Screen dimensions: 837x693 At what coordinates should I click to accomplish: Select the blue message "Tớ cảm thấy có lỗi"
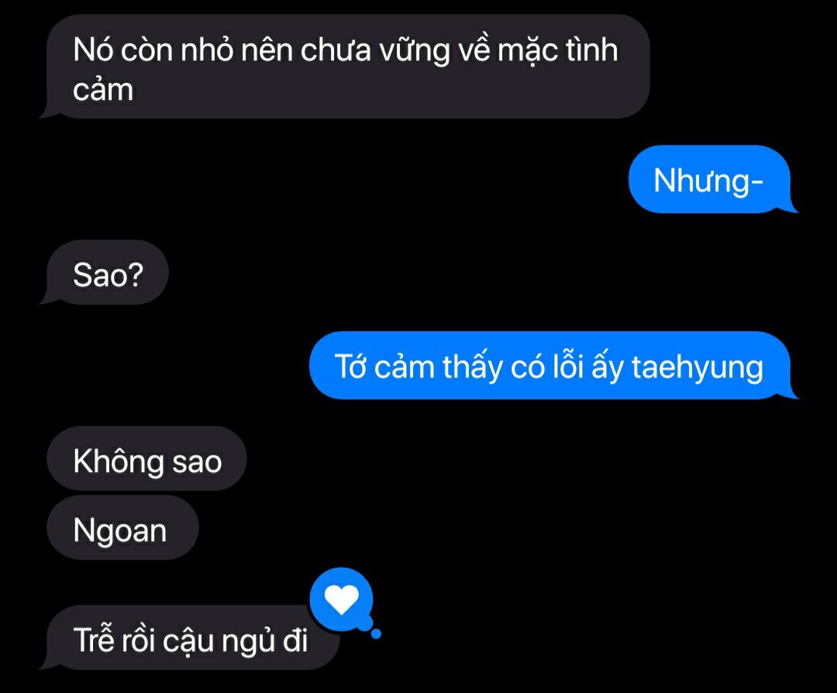click(x=553, y=366)
